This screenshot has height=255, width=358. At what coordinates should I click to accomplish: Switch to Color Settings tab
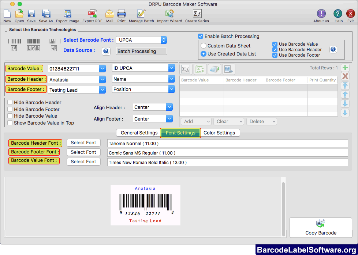219,133
